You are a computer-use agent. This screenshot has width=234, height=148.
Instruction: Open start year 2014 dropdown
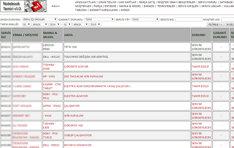pos(55,25)
